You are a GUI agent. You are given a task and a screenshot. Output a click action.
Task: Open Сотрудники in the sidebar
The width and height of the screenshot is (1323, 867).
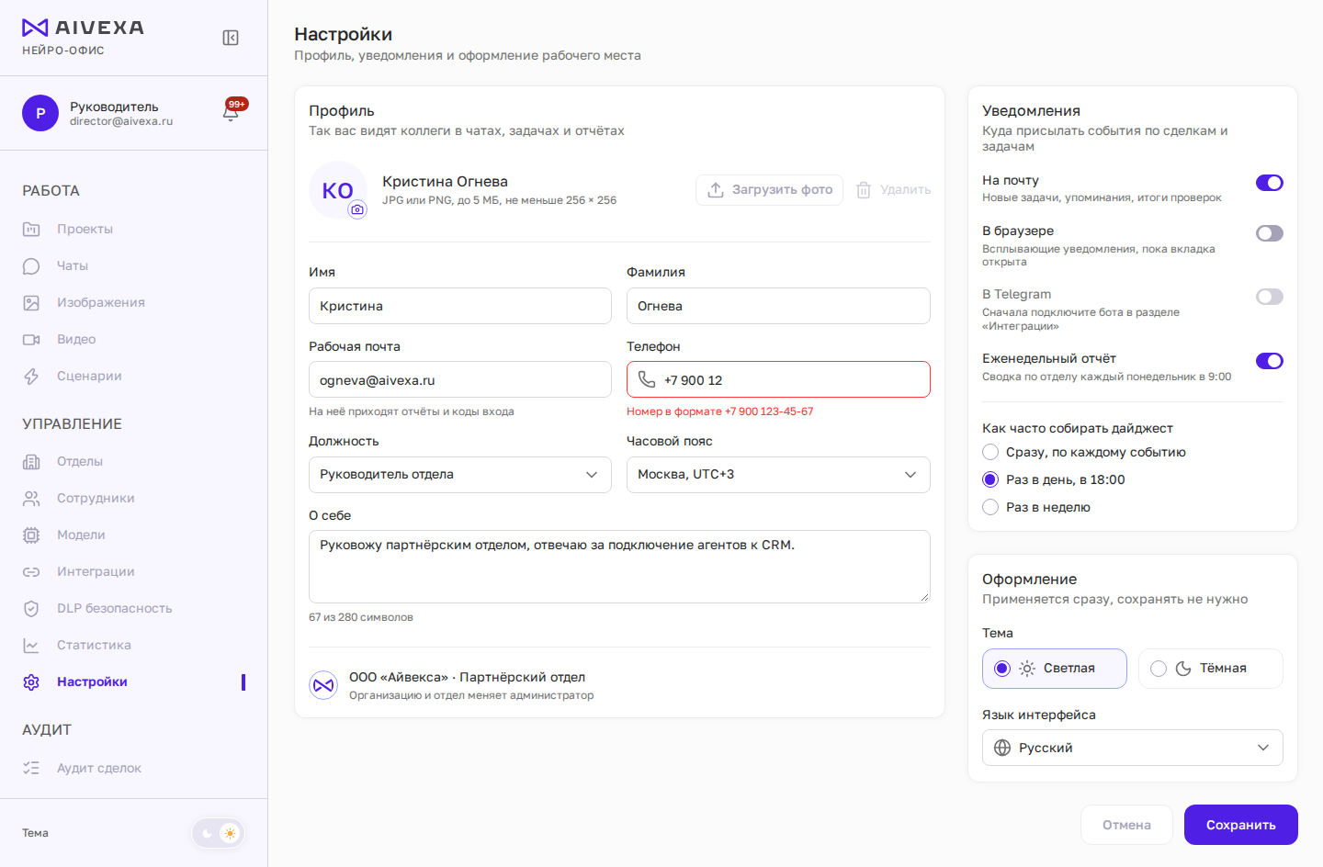pyautogui.click(x=133, y=498)
